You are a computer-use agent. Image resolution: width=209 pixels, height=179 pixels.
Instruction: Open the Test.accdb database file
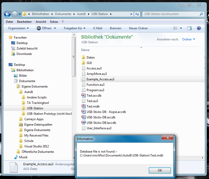(x=94, y=96)
